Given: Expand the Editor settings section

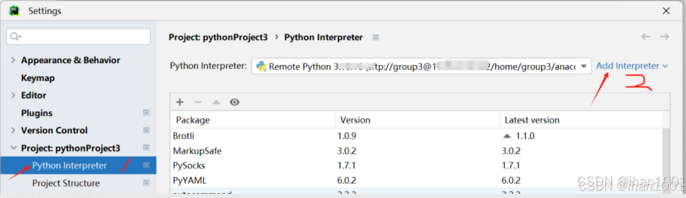Looking at the screenshot, I should 13,95.
